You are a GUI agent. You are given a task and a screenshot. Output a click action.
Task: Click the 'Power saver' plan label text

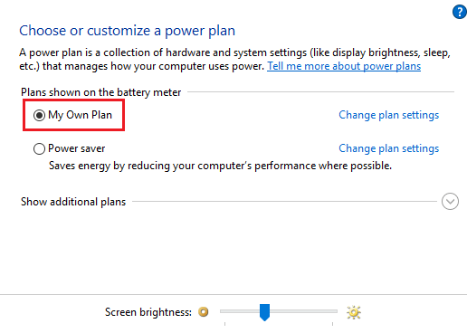77,148
